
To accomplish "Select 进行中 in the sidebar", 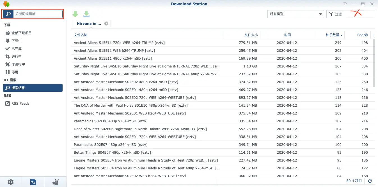I will 33,57.
